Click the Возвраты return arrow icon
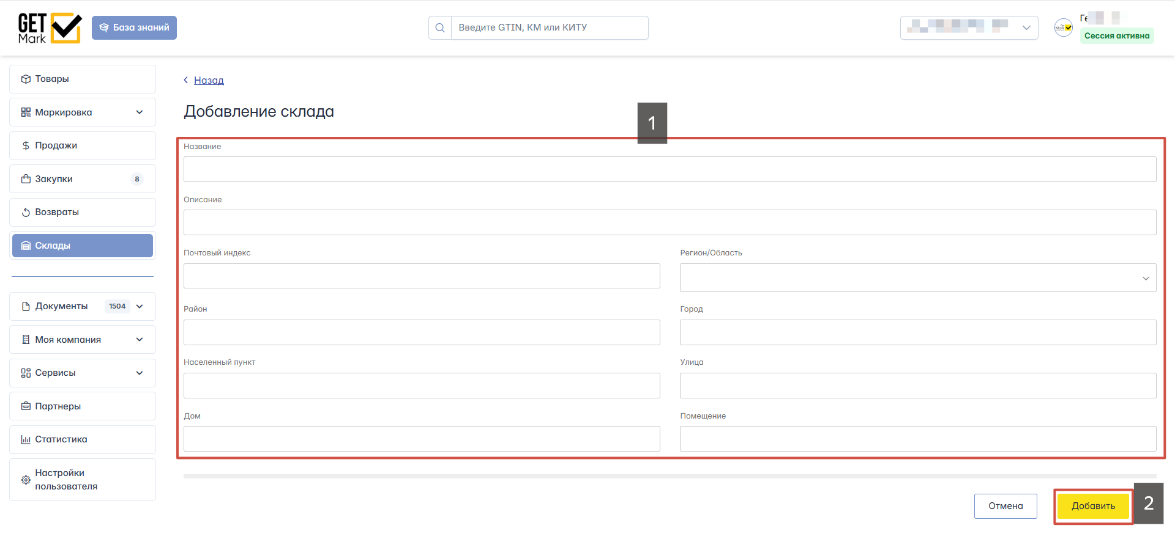1175x553 pixels. click(x=26, y=212)
